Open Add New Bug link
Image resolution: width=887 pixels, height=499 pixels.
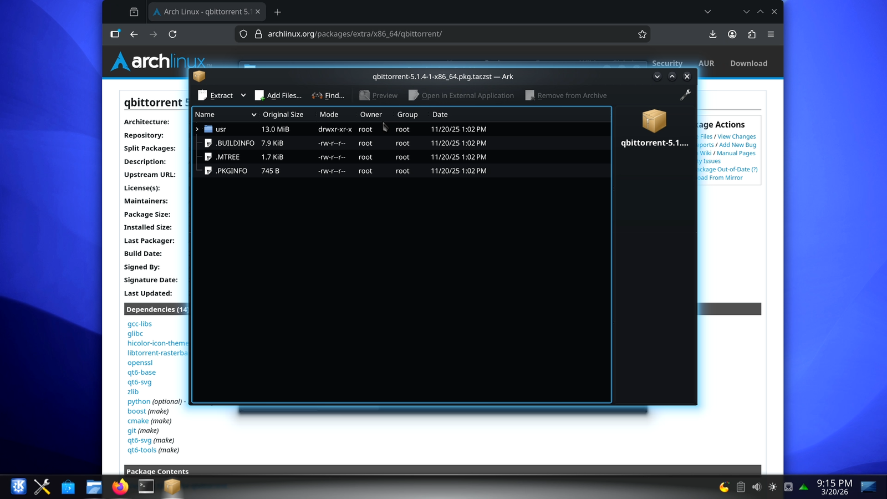737,145
